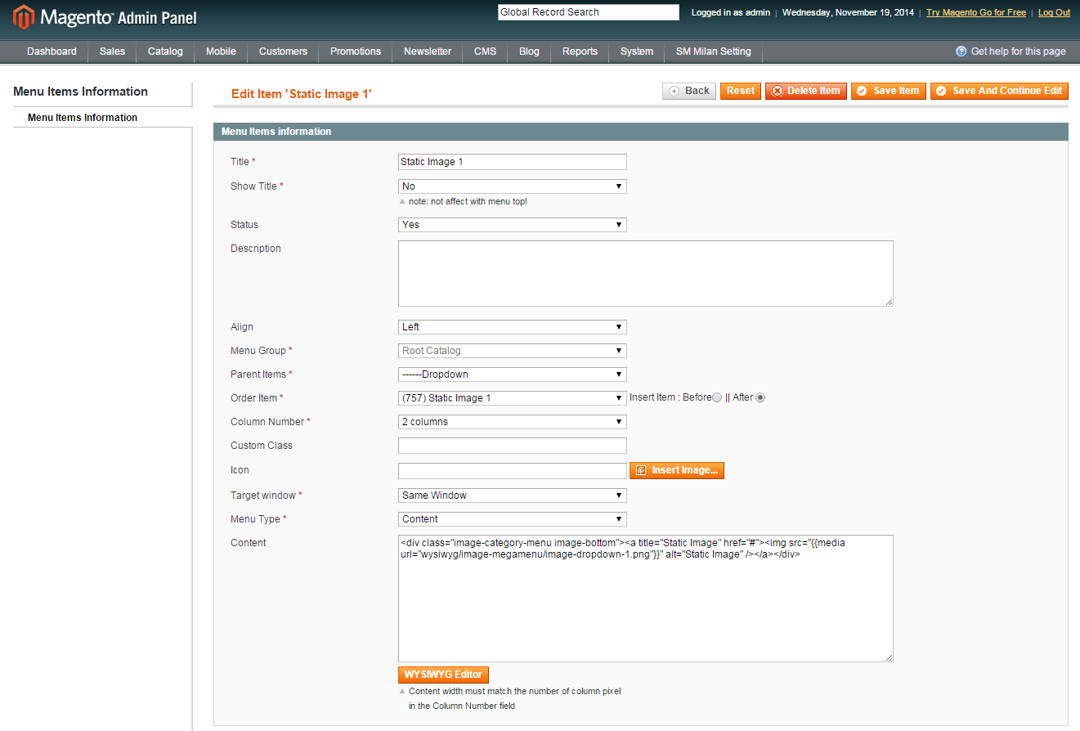Viewport: 1080px width, 731px height.
Task: Open the Newsletter menu
Action: (x=428, y=52)
